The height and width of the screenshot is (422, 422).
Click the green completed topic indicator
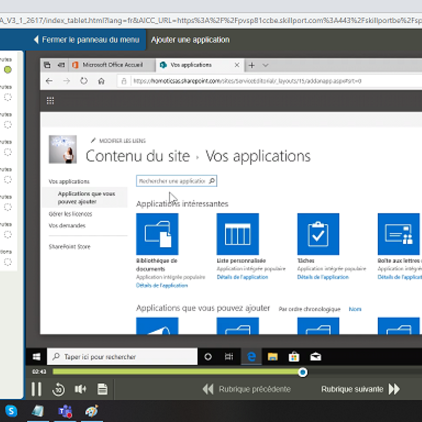tap(8, 70)
